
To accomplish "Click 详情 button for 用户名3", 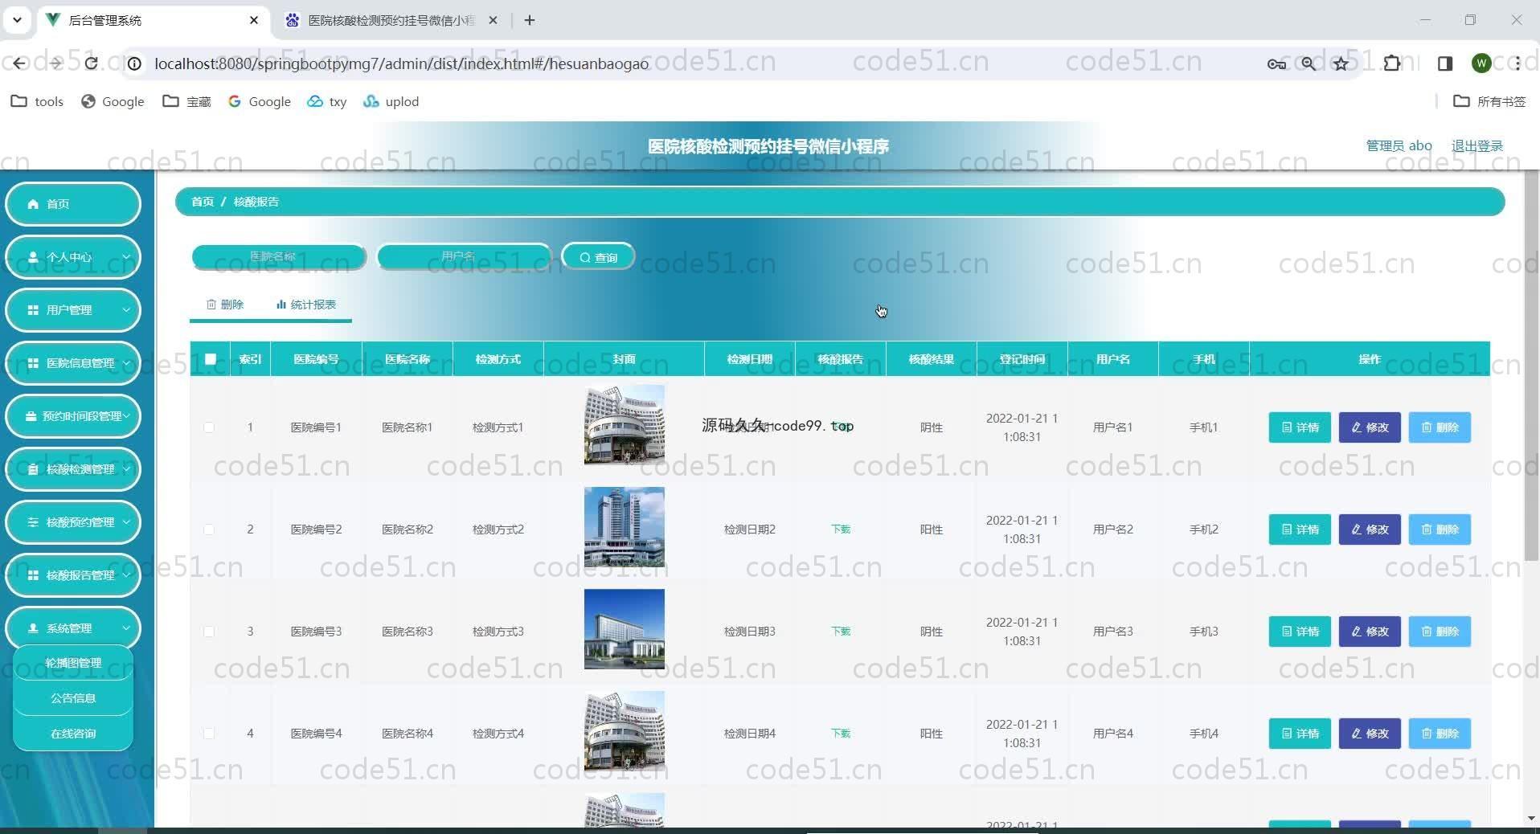I will (x=1300, y=632).
